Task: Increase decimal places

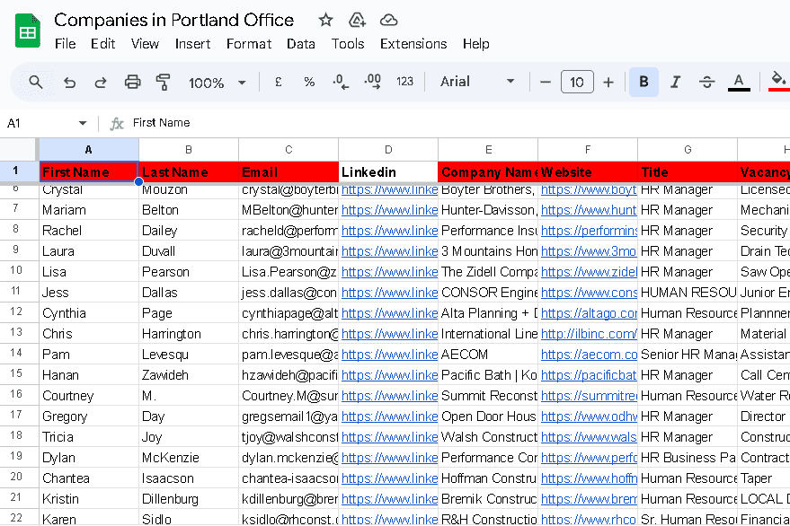Action: point(372,82)
